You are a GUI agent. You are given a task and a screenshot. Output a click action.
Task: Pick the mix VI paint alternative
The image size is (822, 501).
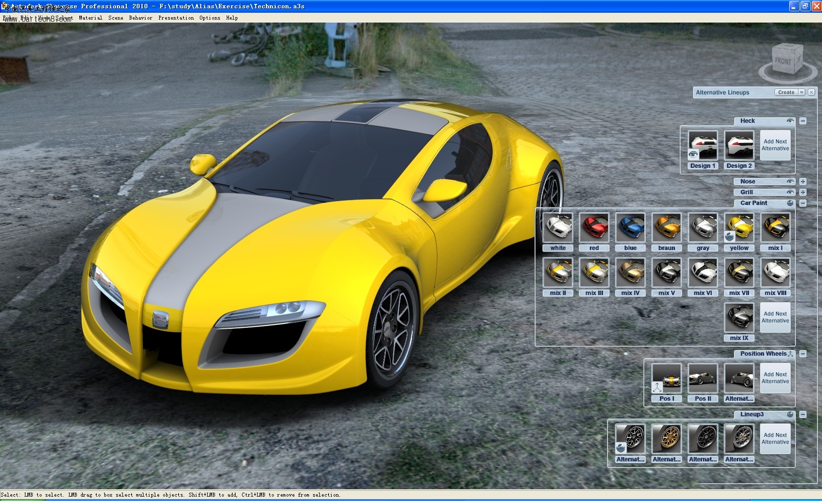pos(703,273)
